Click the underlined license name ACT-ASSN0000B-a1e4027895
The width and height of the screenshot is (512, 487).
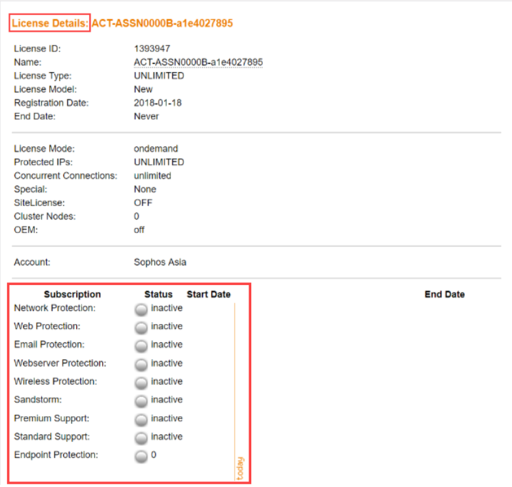point(198,63)
